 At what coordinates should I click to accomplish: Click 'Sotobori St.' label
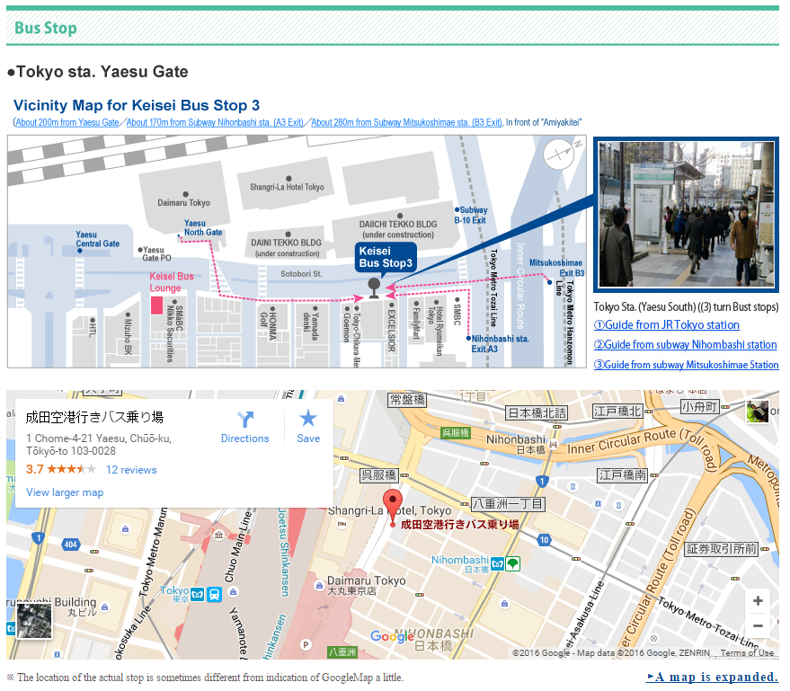301,274
